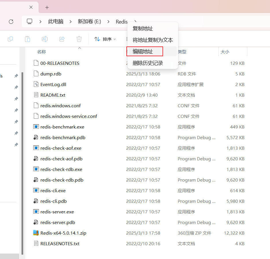
Task: Click the redis-cli.pdb file icon
Action: click(x=36, y=201)
